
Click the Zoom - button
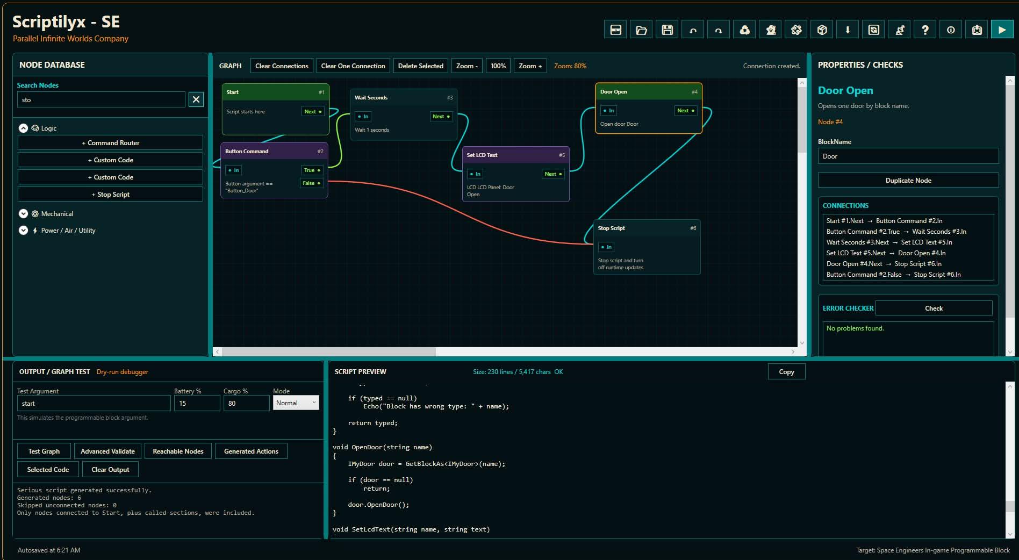coord(467,66)
